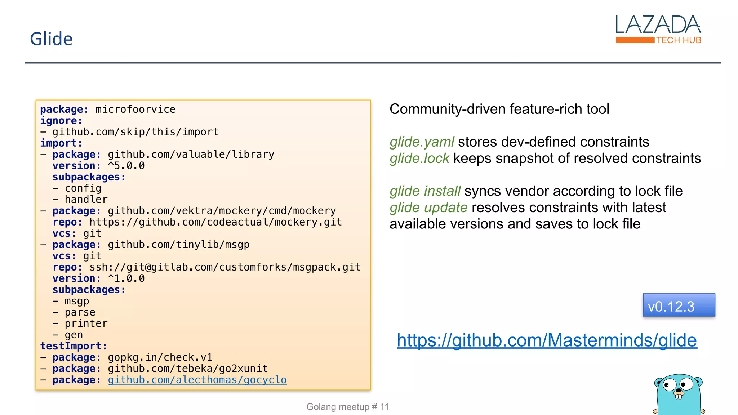Viewport: 738px width, 415px height.
Task: Click the glide.yaml green text
Action: (x=422, y=142)
